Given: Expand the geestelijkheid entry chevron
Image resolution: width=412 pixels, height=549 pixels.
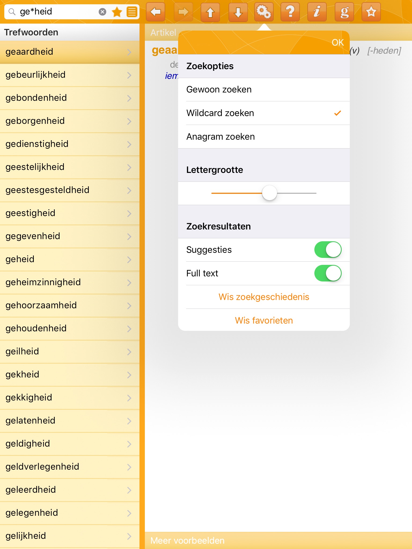Looking at the screenshot, I should click(x=129, y=167).
